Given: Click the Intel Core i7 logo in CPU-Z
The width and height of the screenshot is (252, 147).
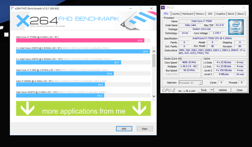Looking at the screenshot, I should [236, 27].
